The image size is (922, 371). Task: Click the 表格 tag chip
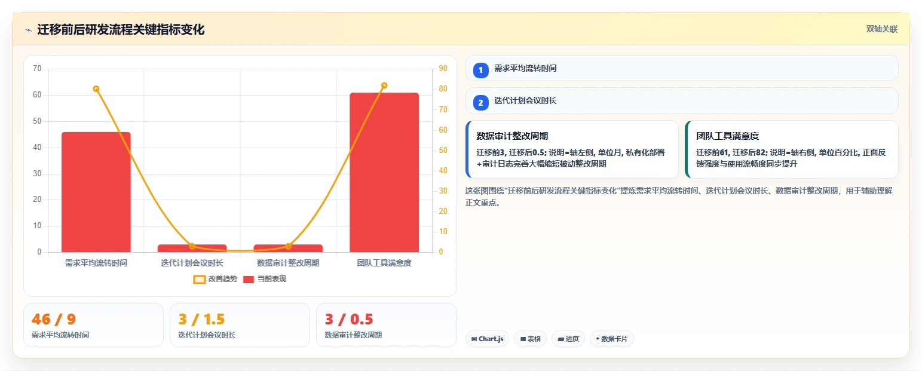530,339
